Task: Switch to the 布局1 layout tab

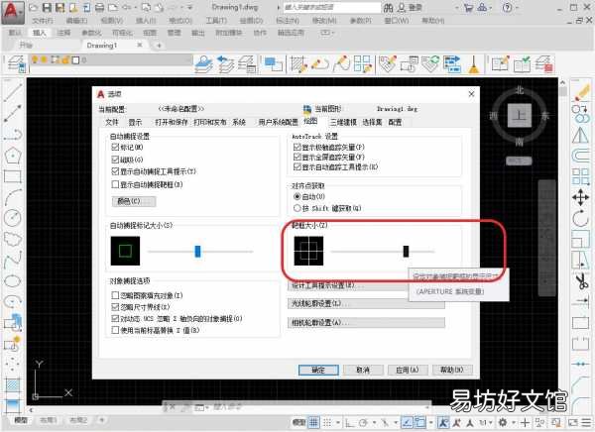Action: (49, 420)
